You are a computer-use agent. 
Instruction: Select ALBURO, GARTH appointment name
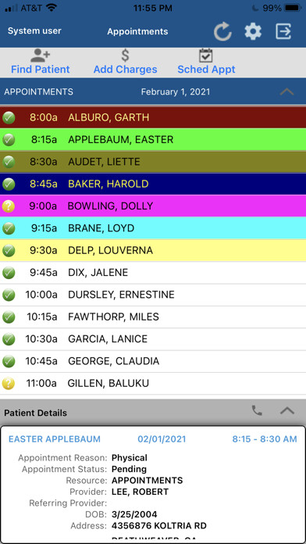109,117
